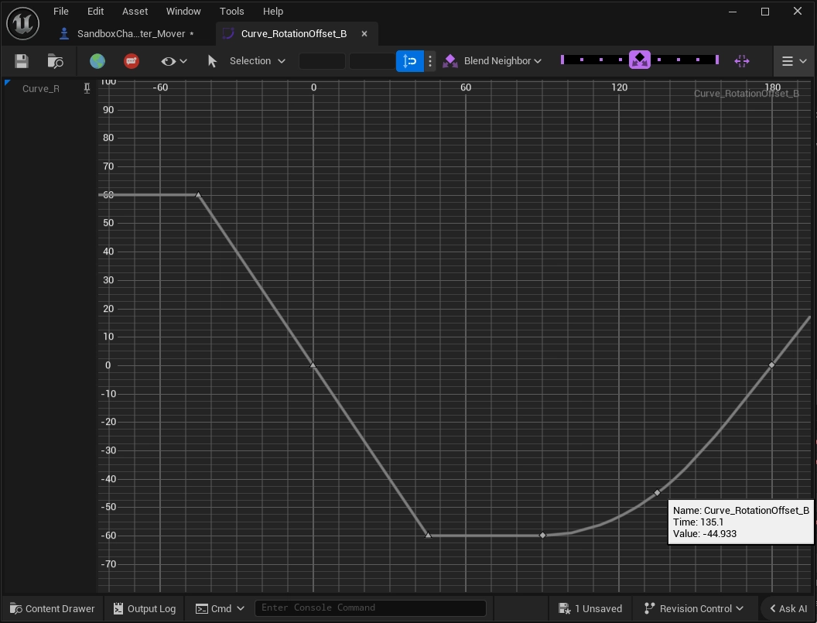Click the right end of the blend slider
Viewport: 817px width, 623px height.
(x=717, y=60)
